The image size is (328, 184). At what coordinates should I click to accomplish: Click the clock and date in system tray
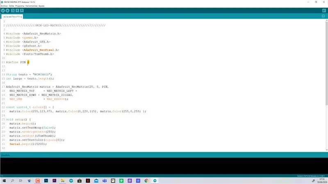322,181
